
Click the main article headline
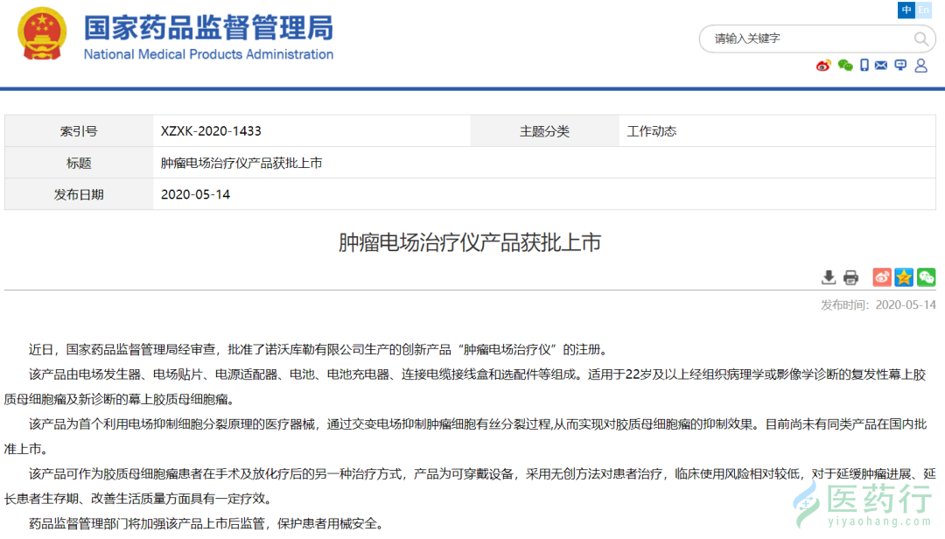(470, 242)
